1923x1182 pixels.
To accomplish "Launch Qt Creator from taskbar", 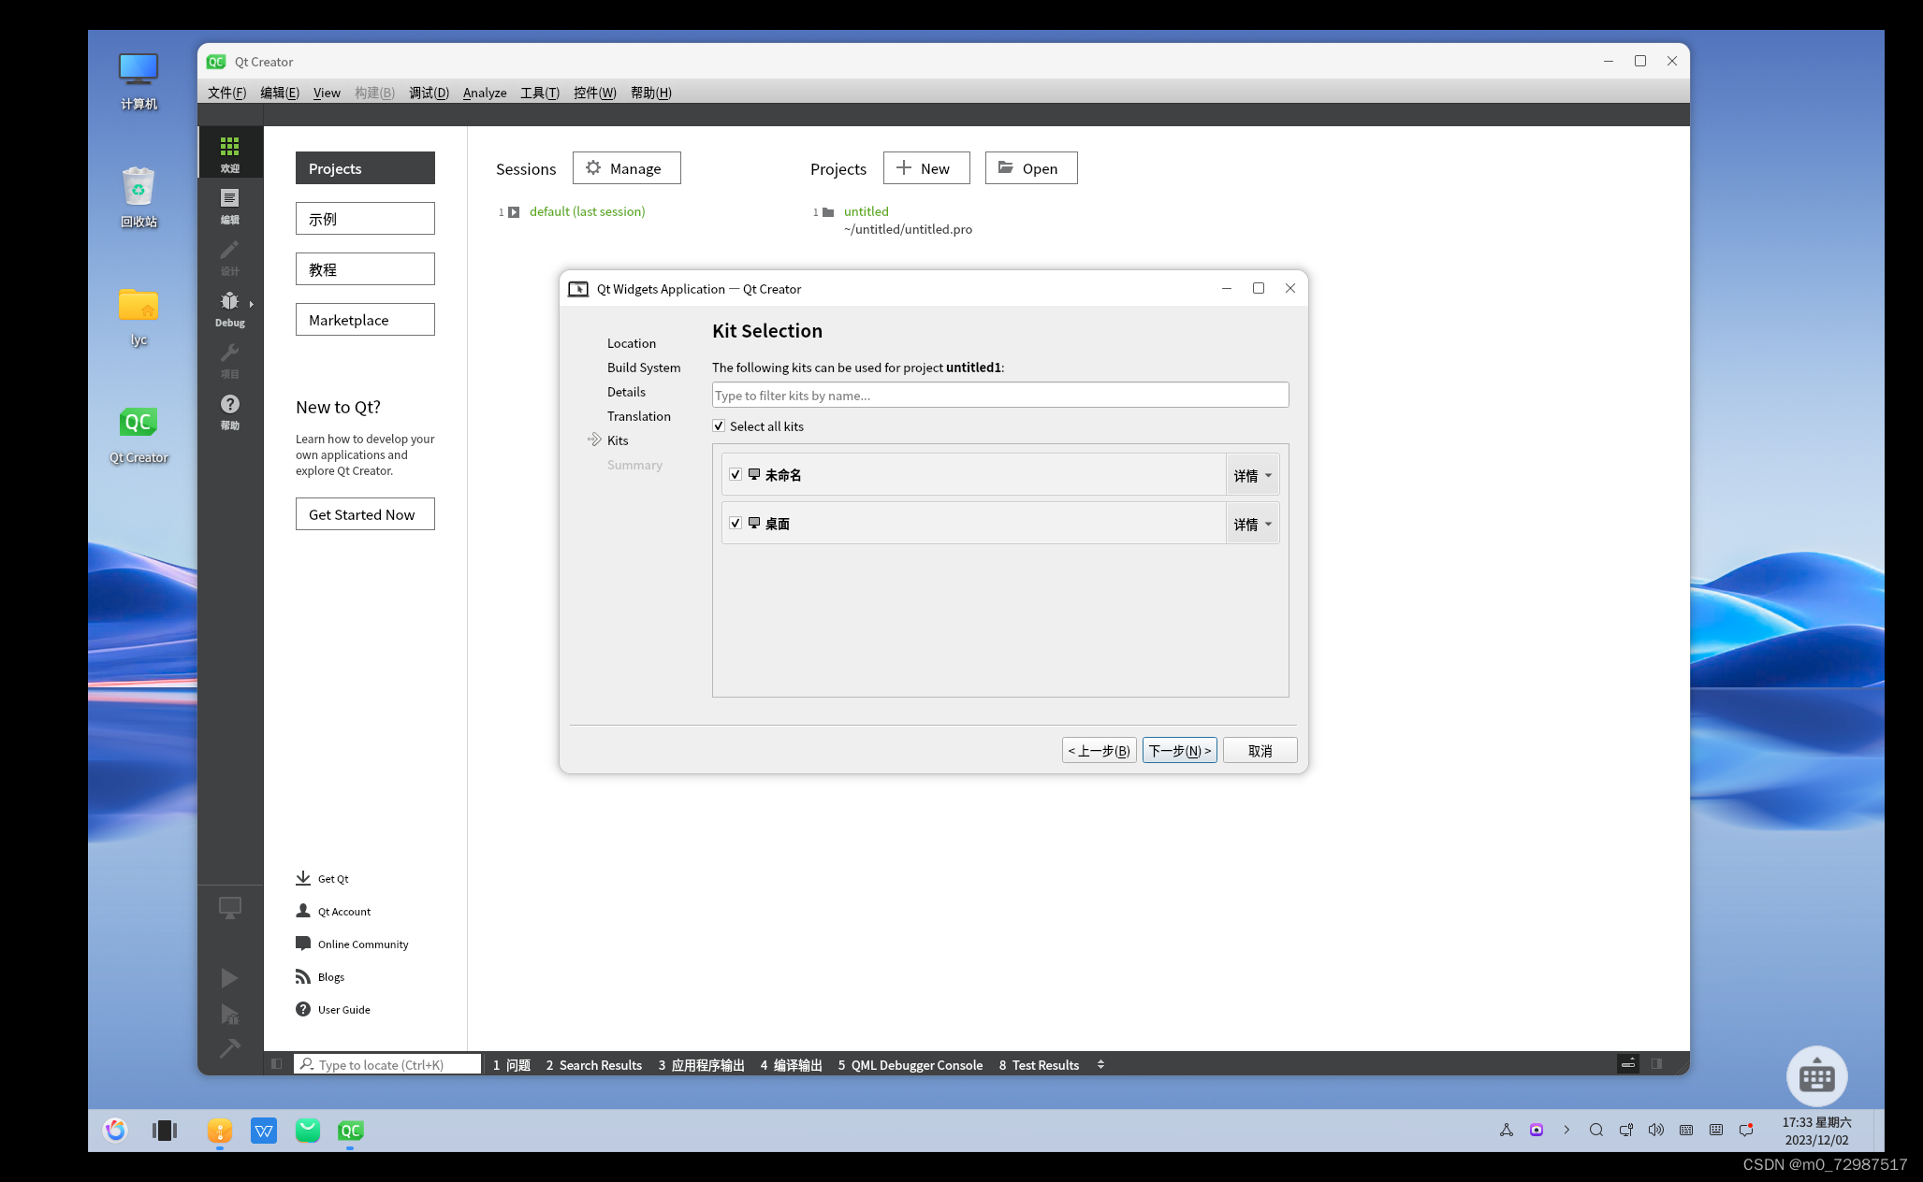I will click(x=350, y=1131).
